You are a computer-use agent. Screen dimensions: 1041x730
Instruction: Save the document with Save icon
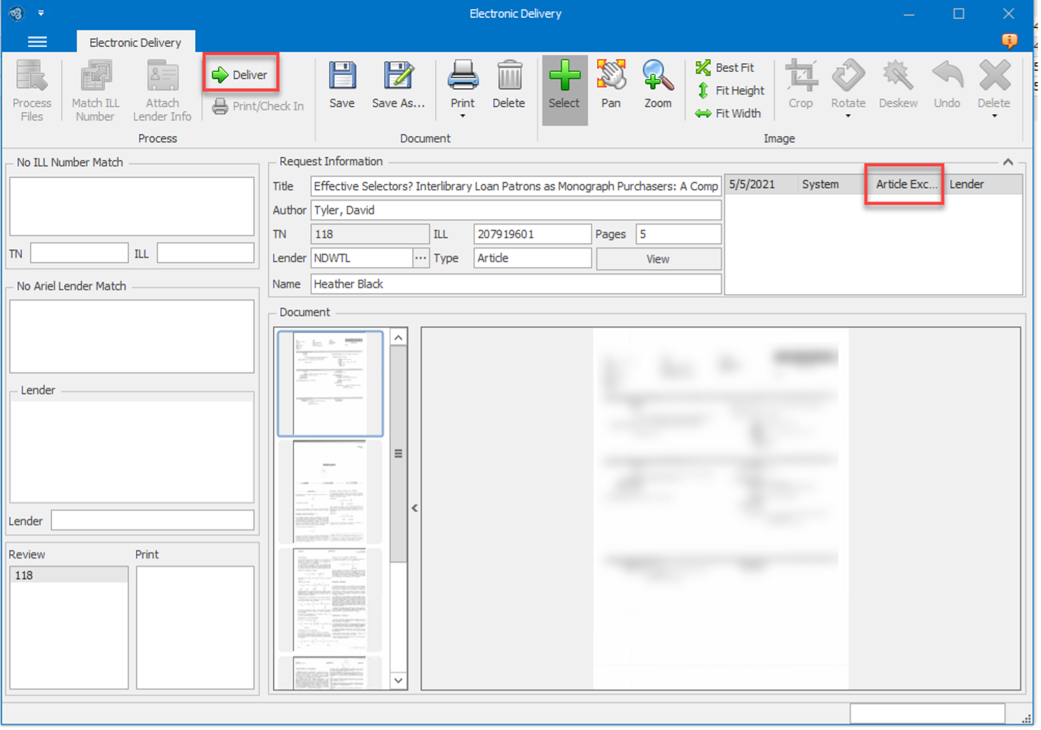pos(342,85)
